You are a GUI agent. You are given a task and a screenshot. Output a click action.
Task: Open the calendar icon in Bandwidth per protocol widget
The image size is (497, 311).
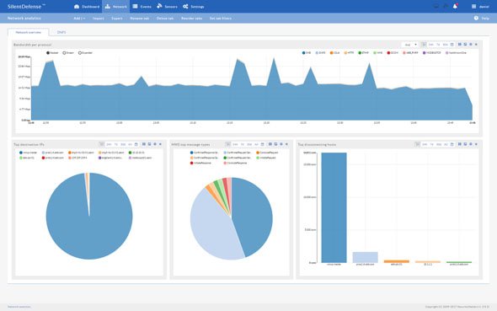click(x=452, y=45)
